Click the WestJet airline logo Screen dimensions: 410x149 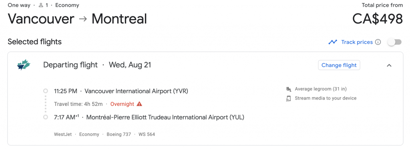pos(24,65)
